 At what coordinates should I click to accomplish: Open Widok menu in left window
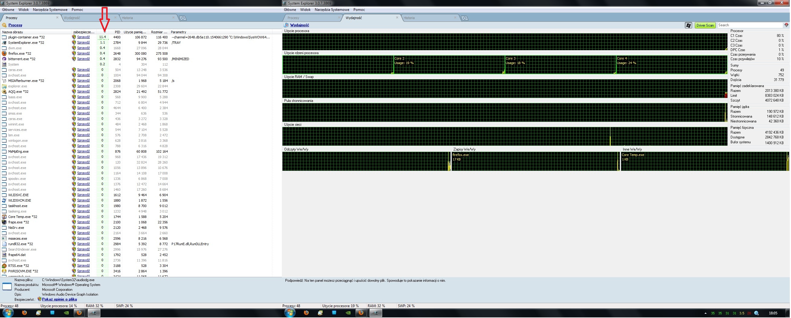(24, 10)
